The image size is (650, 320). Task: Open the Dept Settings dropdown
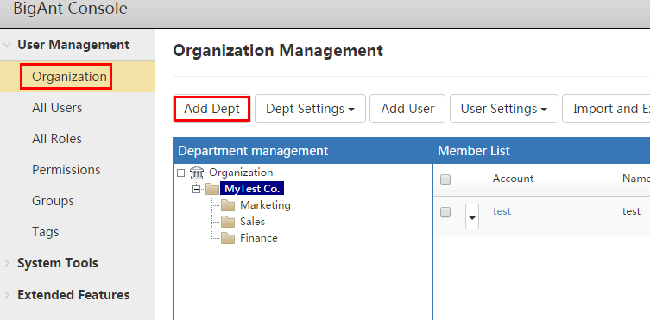310,109
